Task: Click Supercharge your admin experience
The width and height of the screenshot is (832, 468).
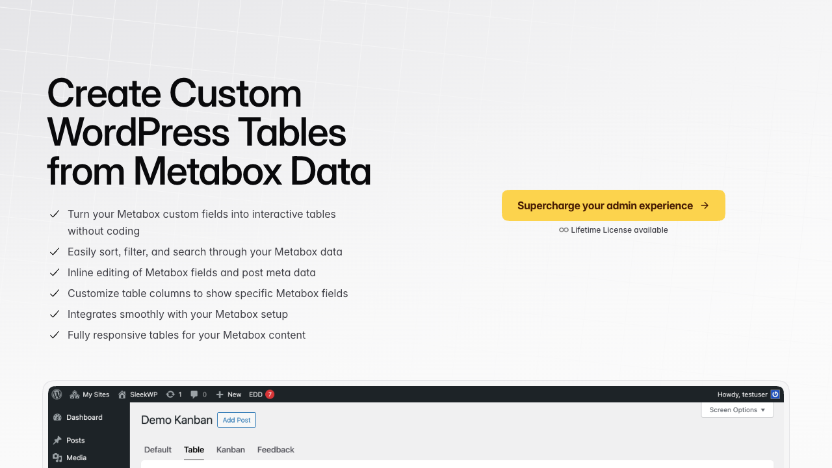Action: pos(613,205)
